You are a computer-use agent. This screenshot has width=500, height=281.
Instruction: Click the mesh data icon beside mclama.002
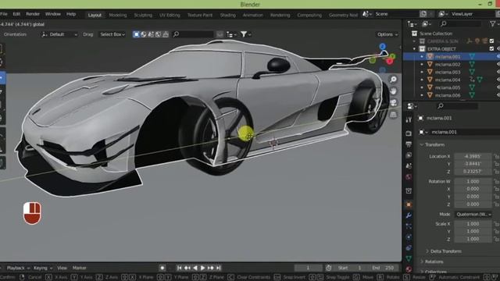coord(472,64)
